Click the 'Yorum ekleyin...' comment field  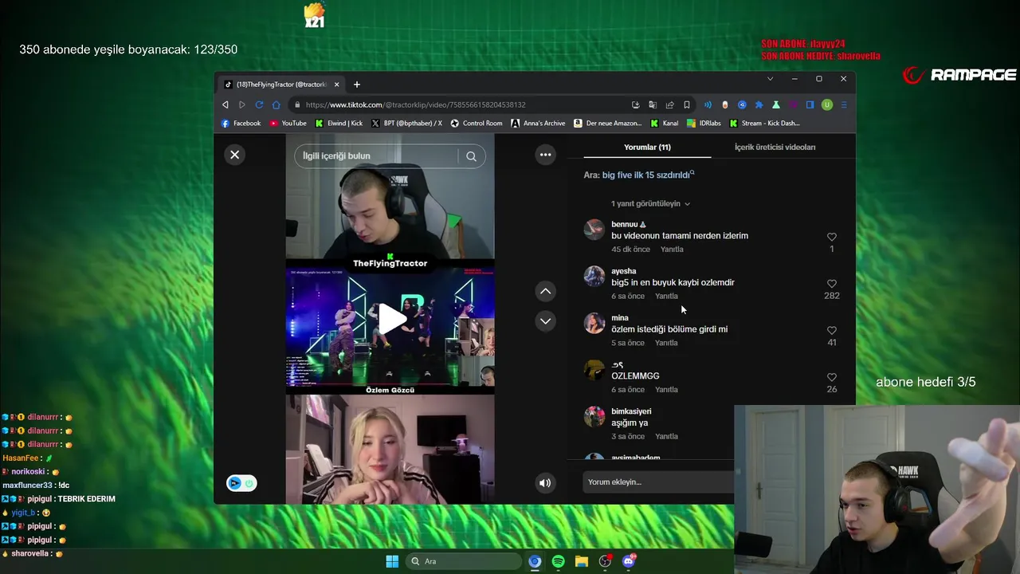(658, 482)
